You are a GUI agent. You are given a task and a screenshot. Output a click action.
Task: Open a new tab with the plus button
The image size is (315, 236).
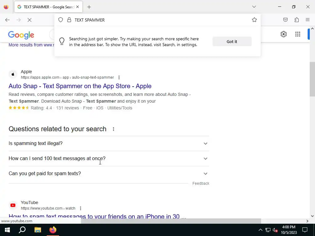(89, 7)
